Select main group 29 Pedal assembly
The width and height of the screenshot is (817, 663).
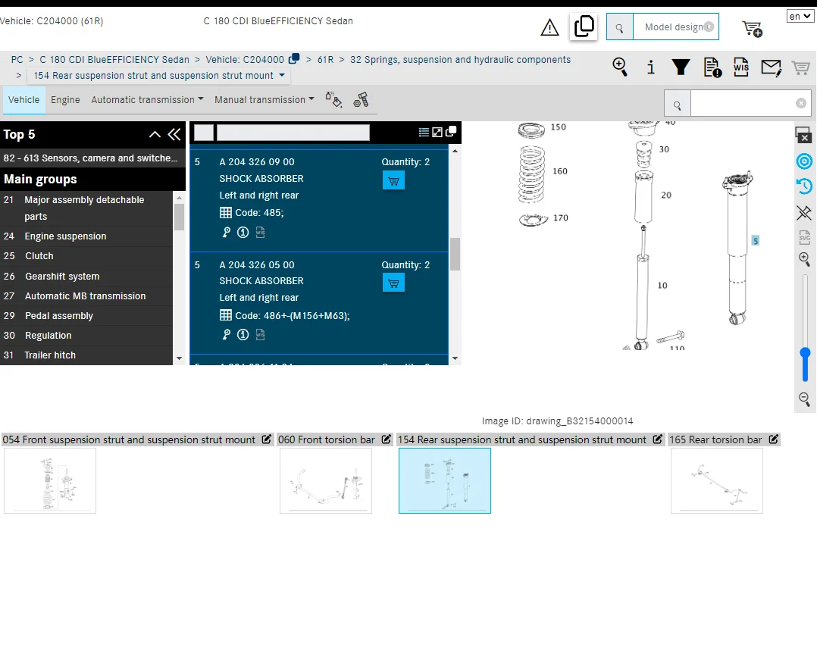(86, 316)
